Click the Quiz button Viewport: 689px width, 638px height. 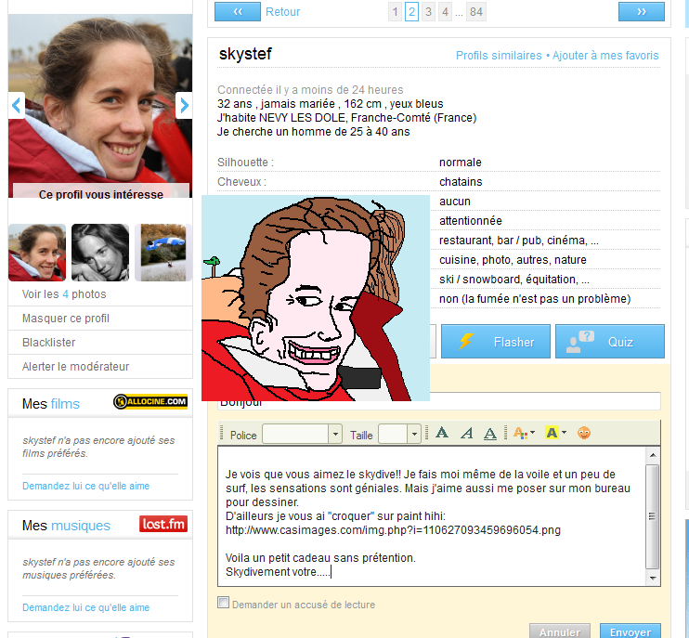click(610, 342)
